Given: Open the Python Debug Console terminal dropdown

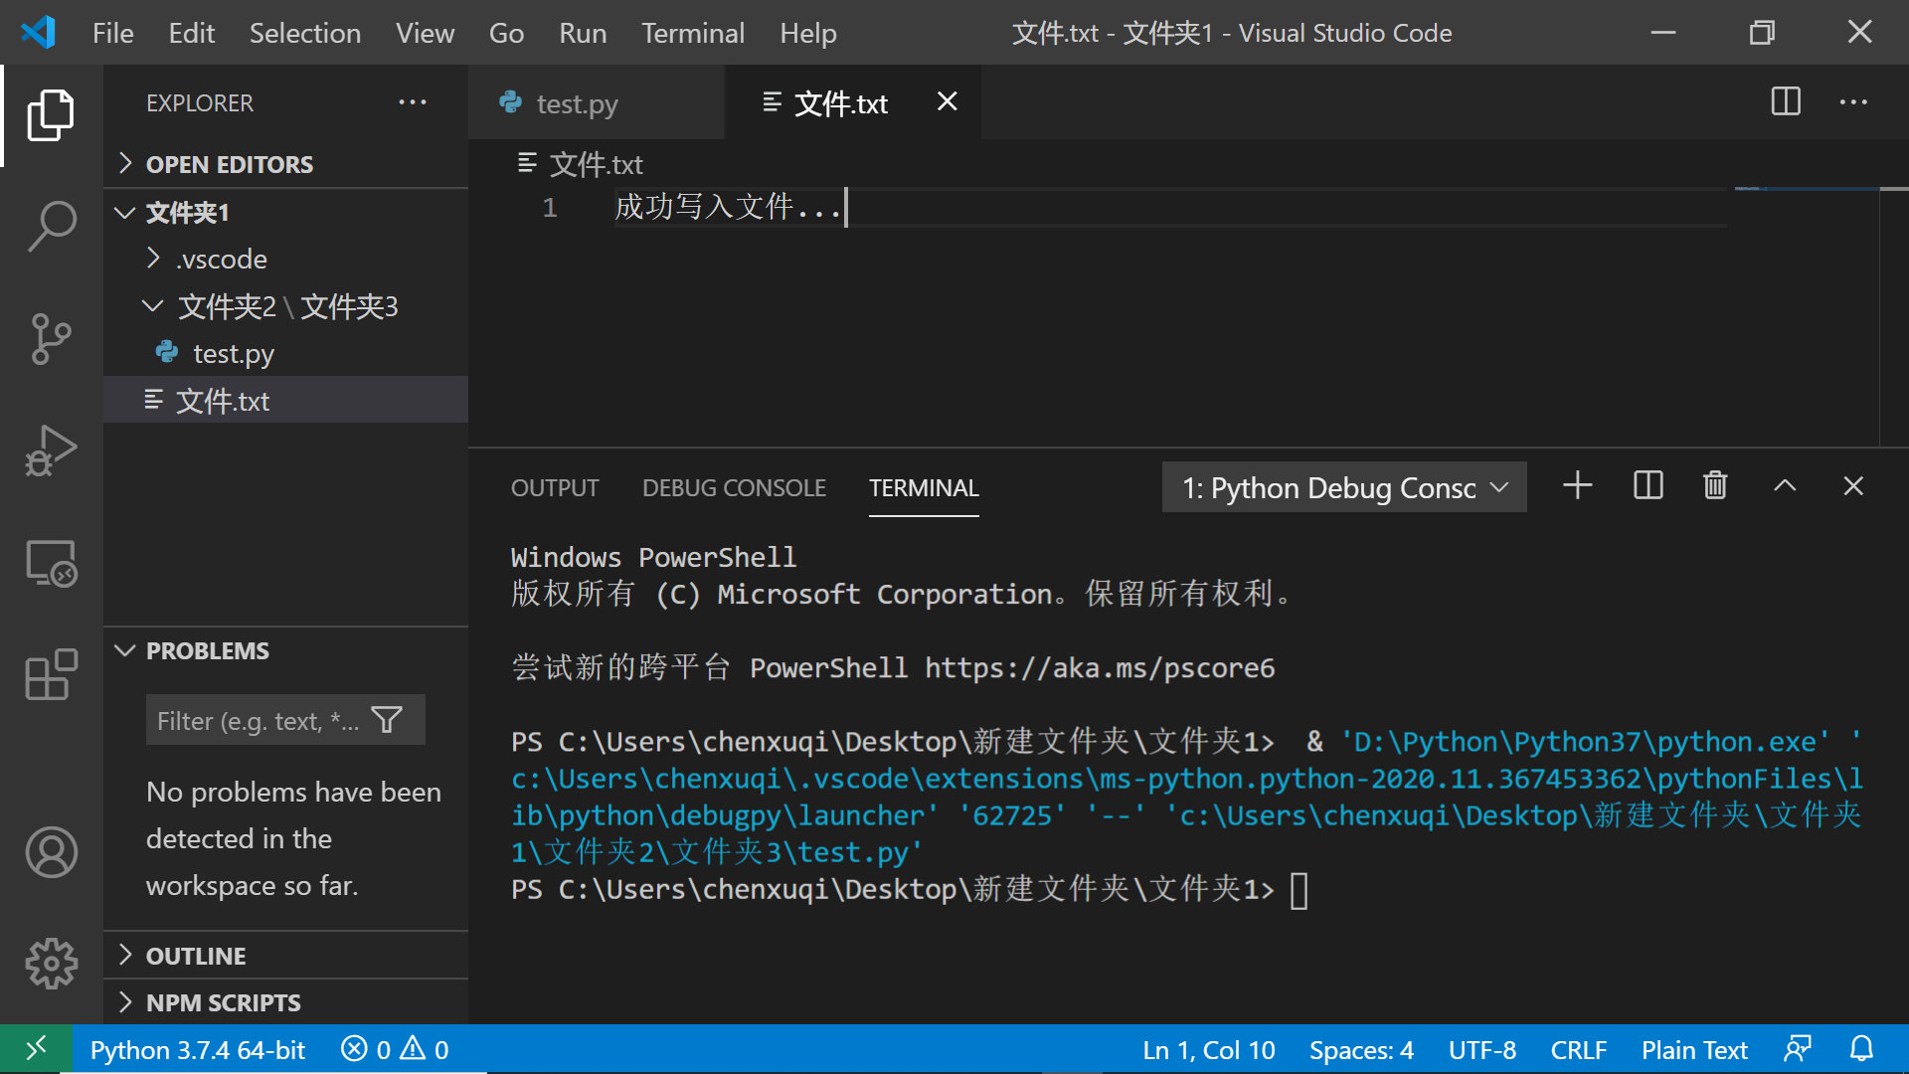Looking at the screenshot, I should point(1344,487).
